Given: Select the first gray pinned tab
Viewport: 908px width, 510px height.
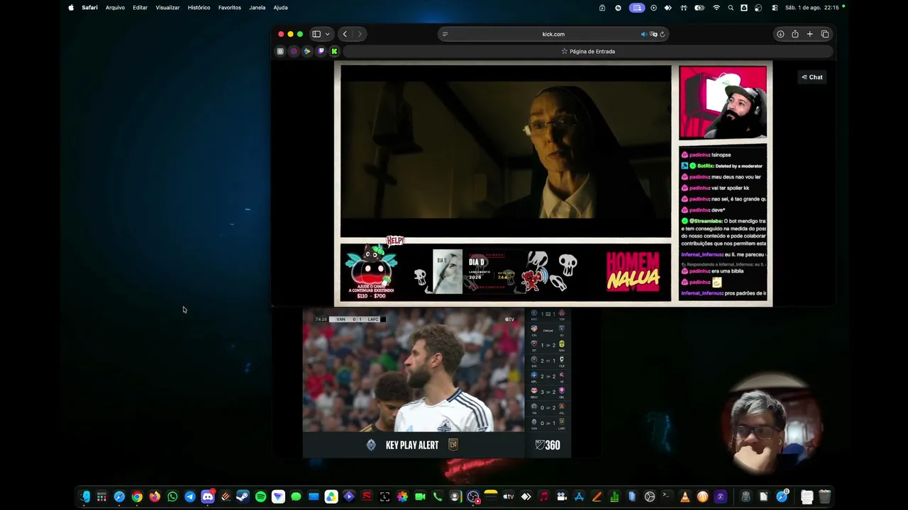Looking at the screenshot, I should point(280,51).
